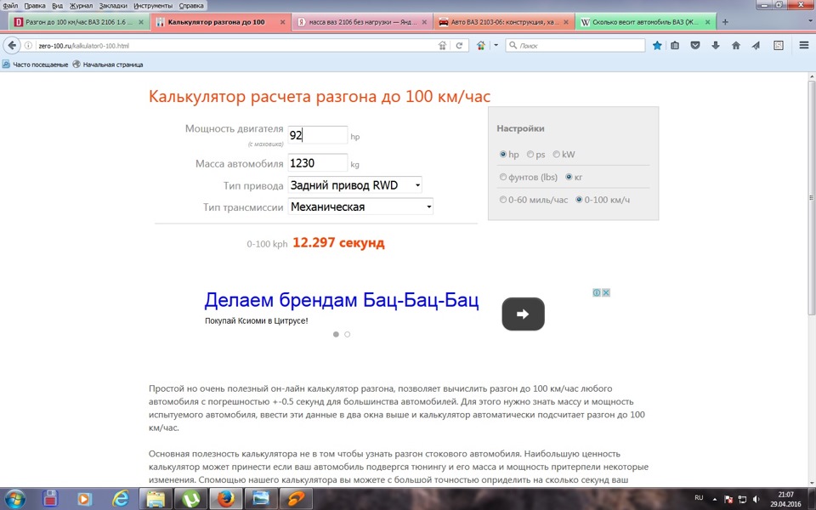Click the ad's arrow button

[x=523, y=314]
